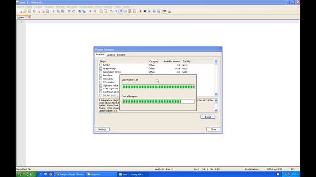Click the Start Recording macro icon

[x=140, y=11]
